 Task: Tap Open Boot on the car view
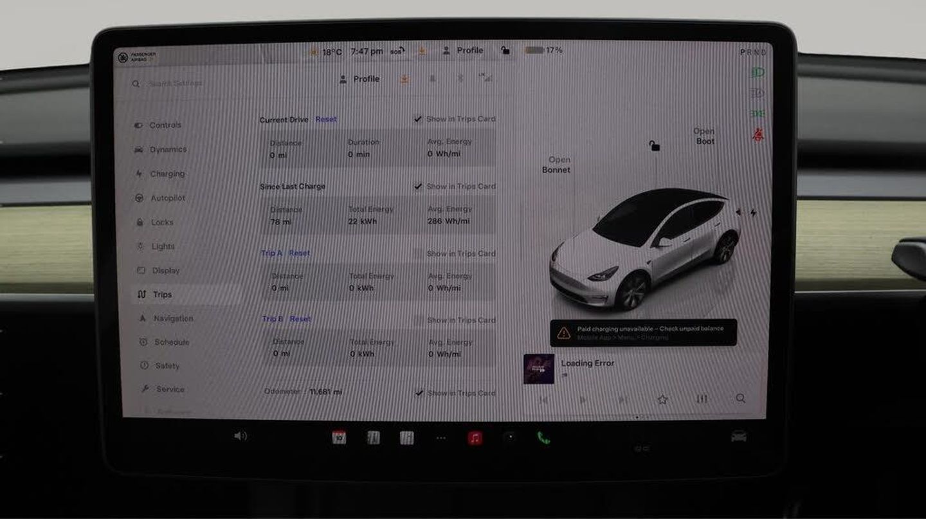pyautogui.click(x=704, y=136)
